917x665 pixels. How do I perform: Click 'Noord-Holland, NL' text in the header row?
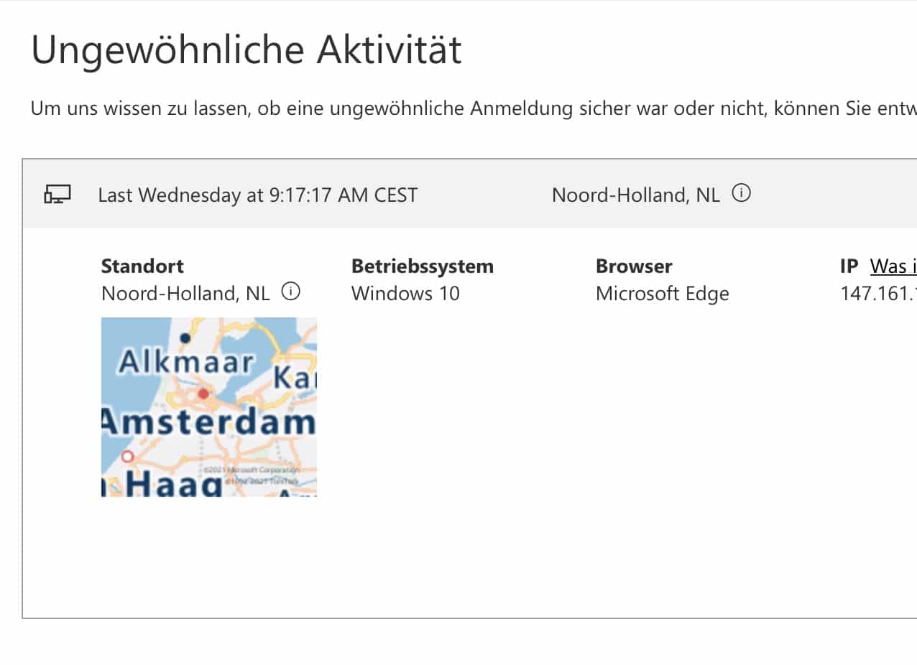coord(635,195)
